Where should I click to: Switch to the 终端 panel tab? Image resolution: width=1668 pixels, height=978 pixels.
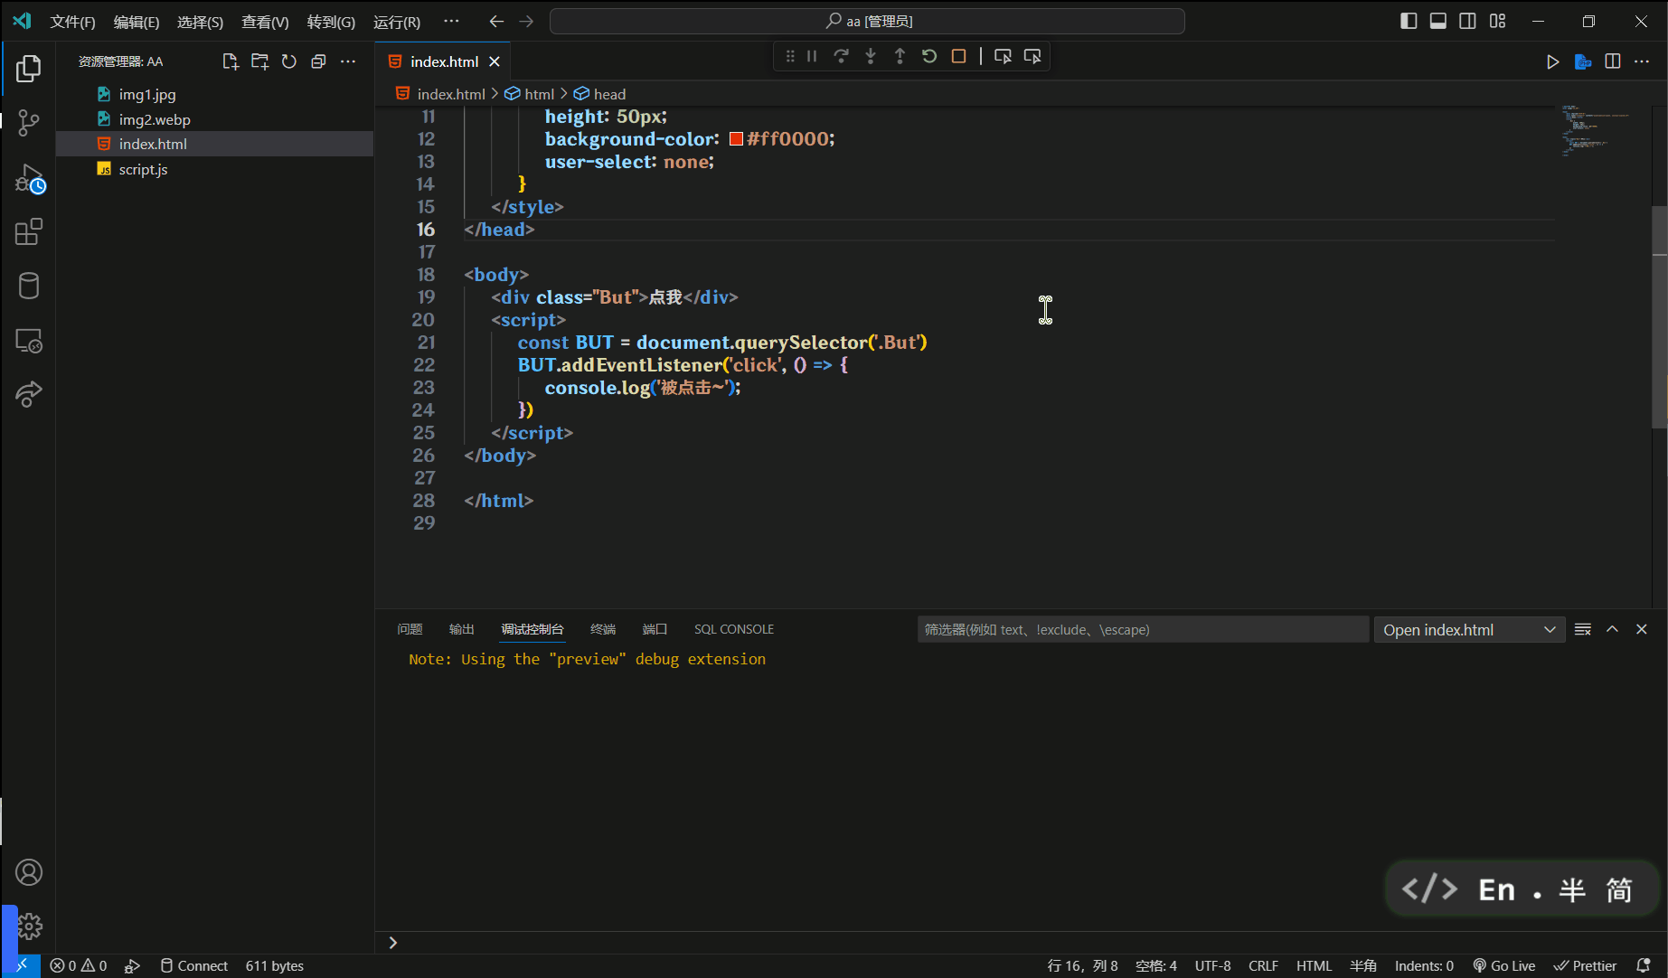[603, 629]
